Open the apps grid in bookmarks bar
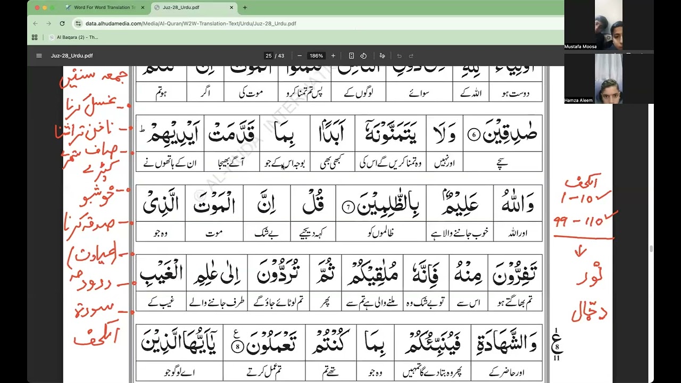681x383 pixels. [35, 37]
